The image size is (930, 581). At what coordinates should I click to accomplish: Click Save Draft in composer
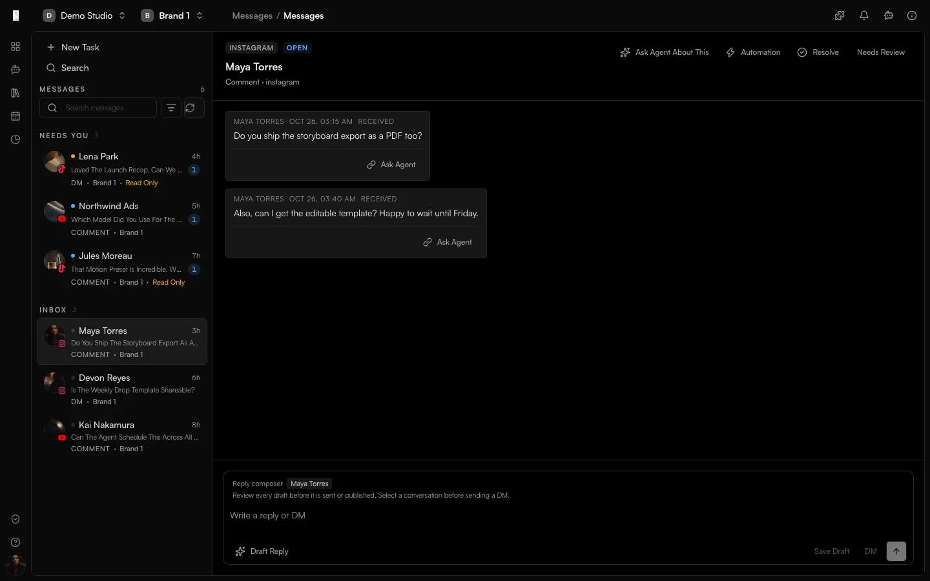coord(832,551)
